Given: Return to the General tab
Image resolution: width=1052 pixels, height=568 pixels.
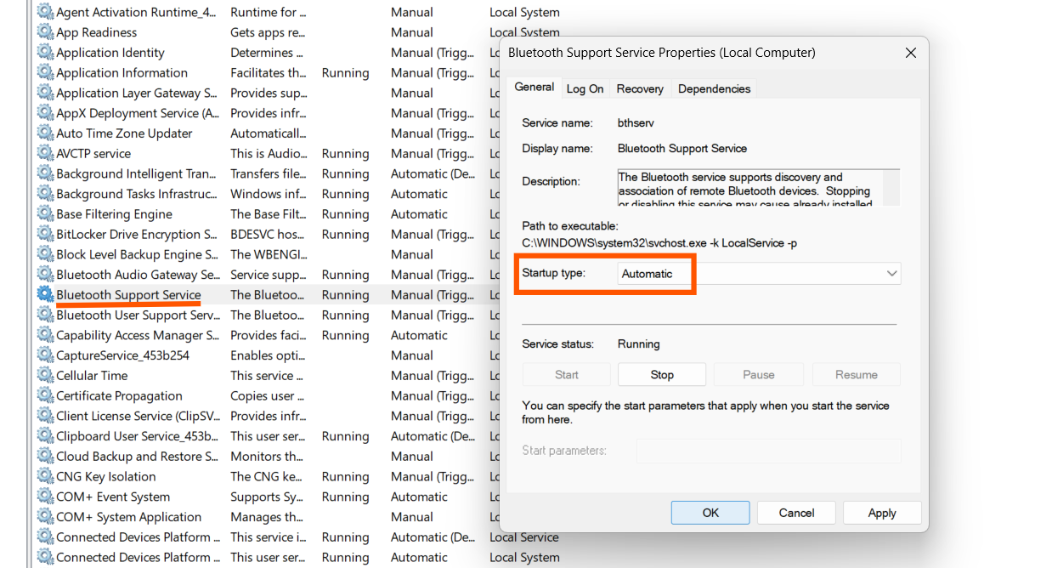Looking at the screenshot, I should tap(534, 86).
